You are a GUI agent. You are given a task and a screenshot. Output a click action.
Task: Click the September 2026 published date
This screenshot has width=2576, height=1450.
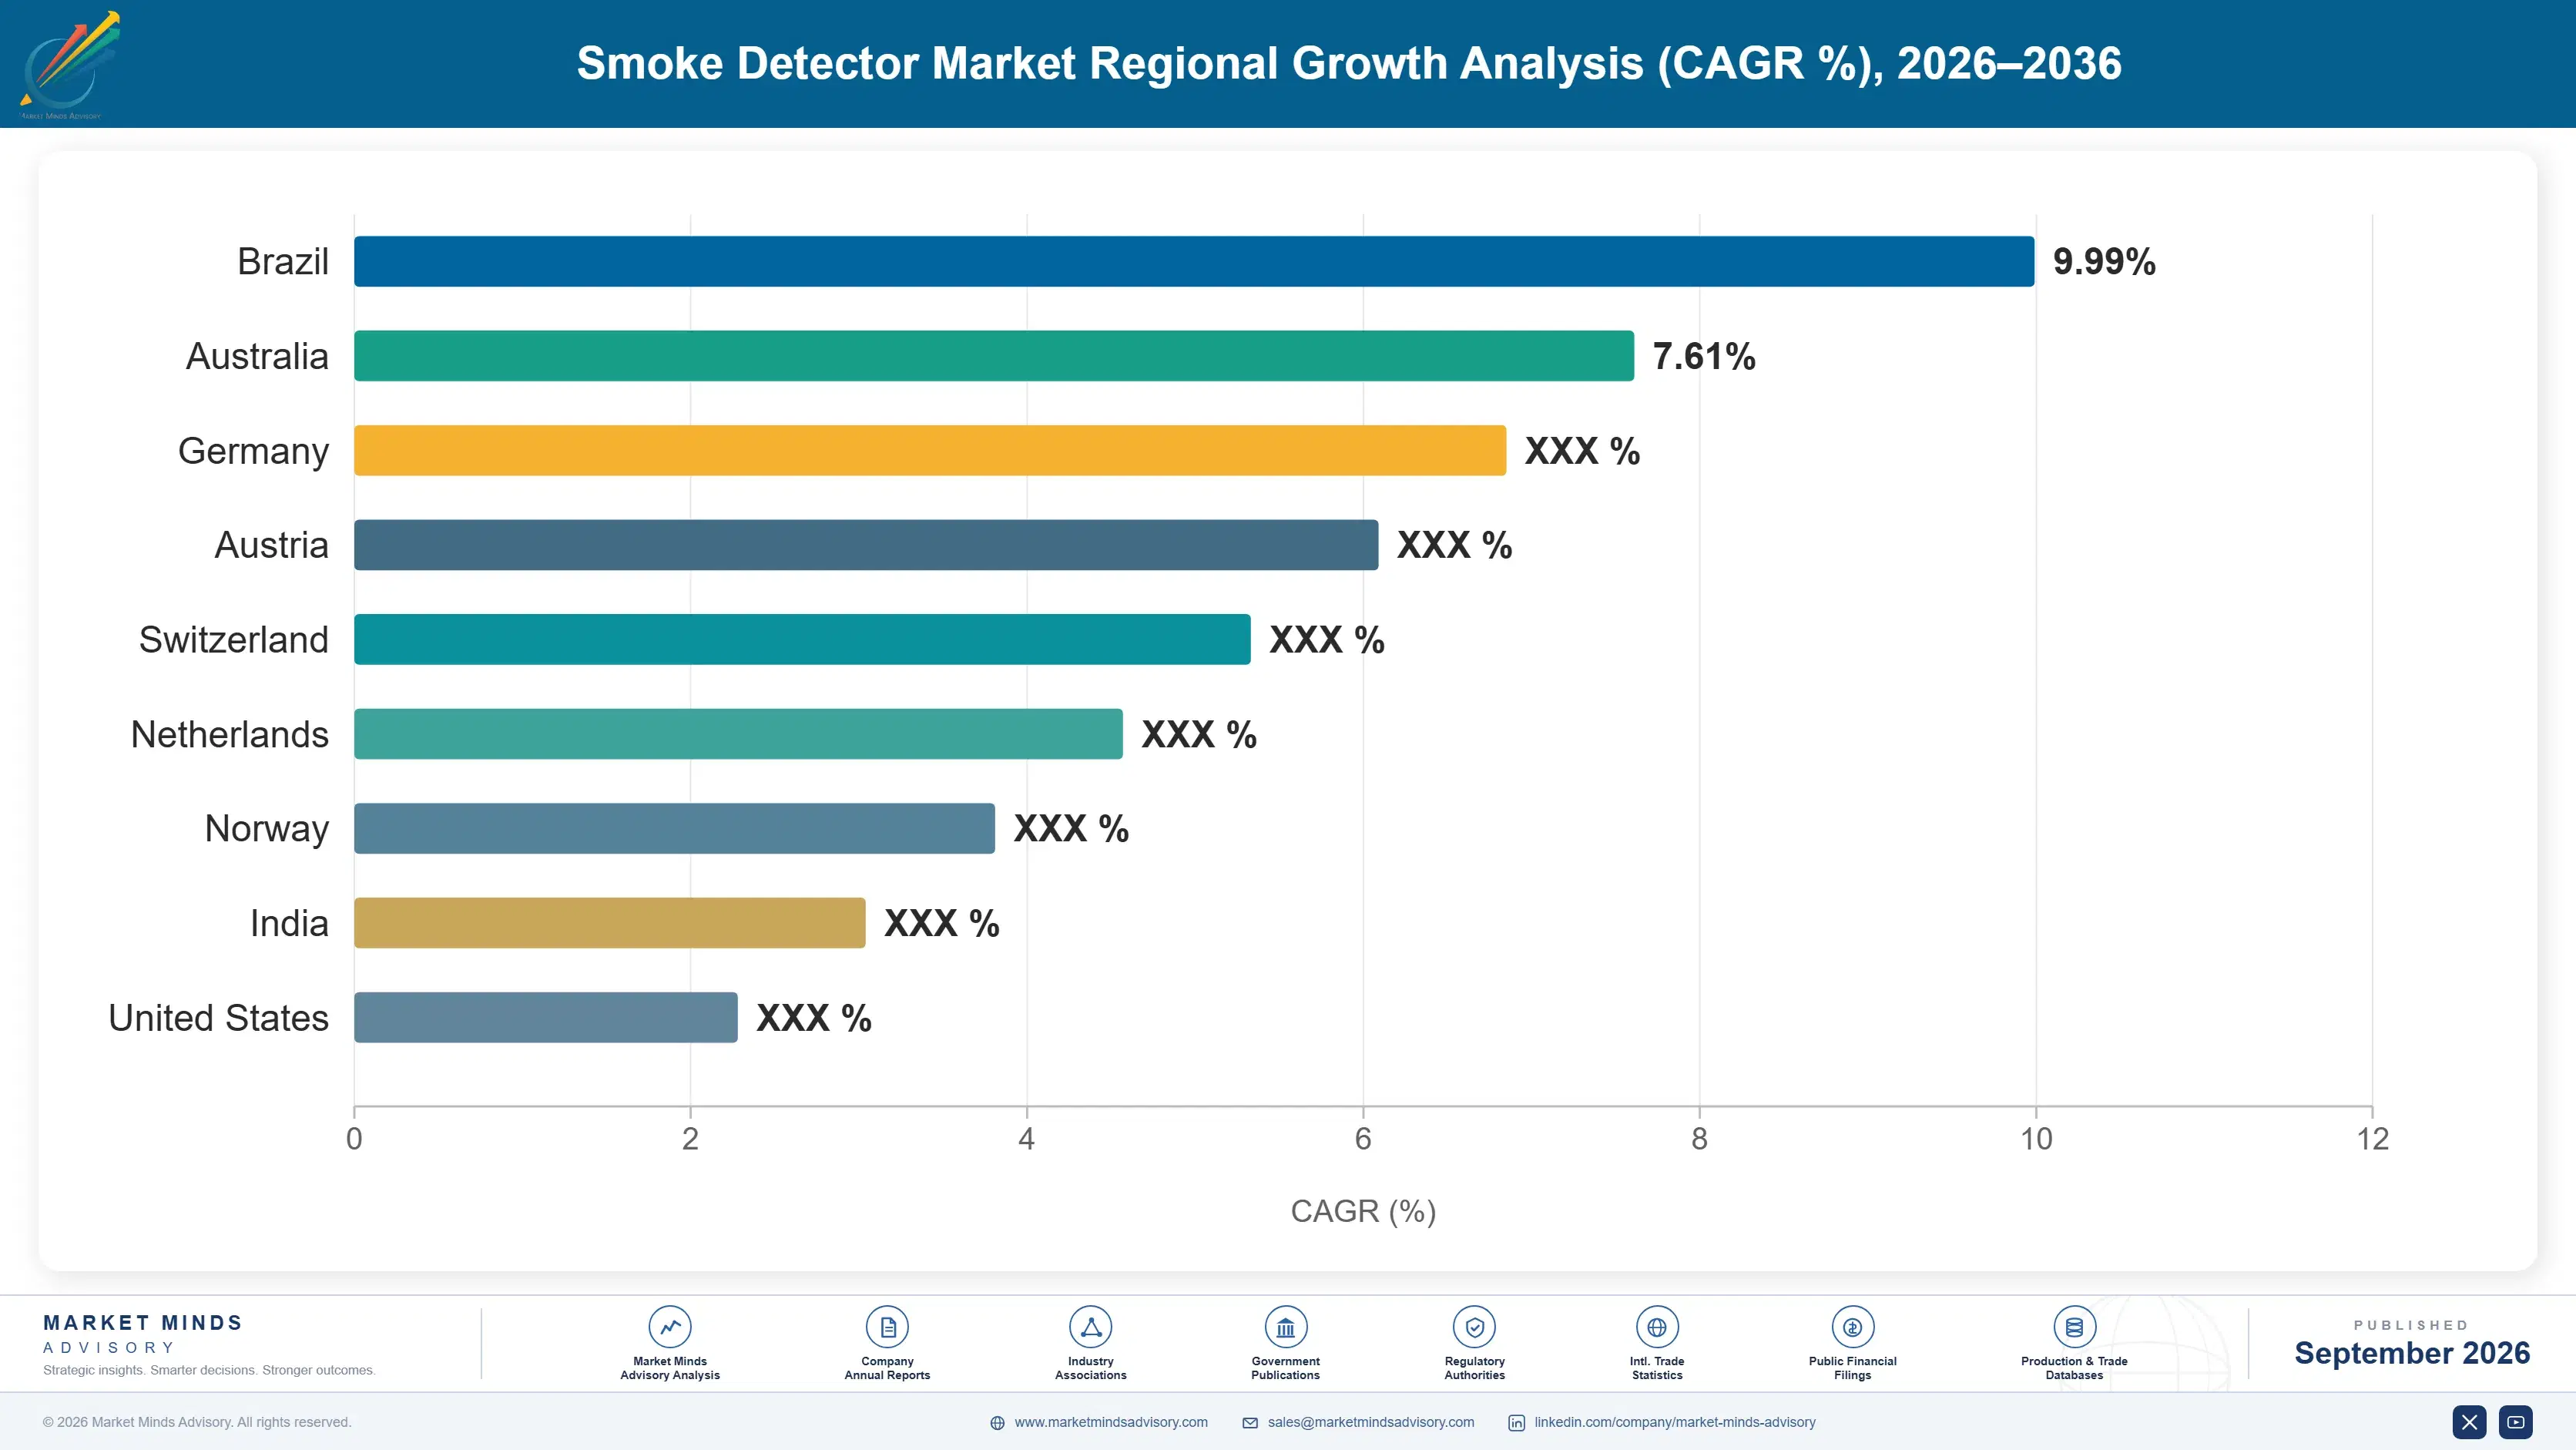(x=2412, y=1353)
